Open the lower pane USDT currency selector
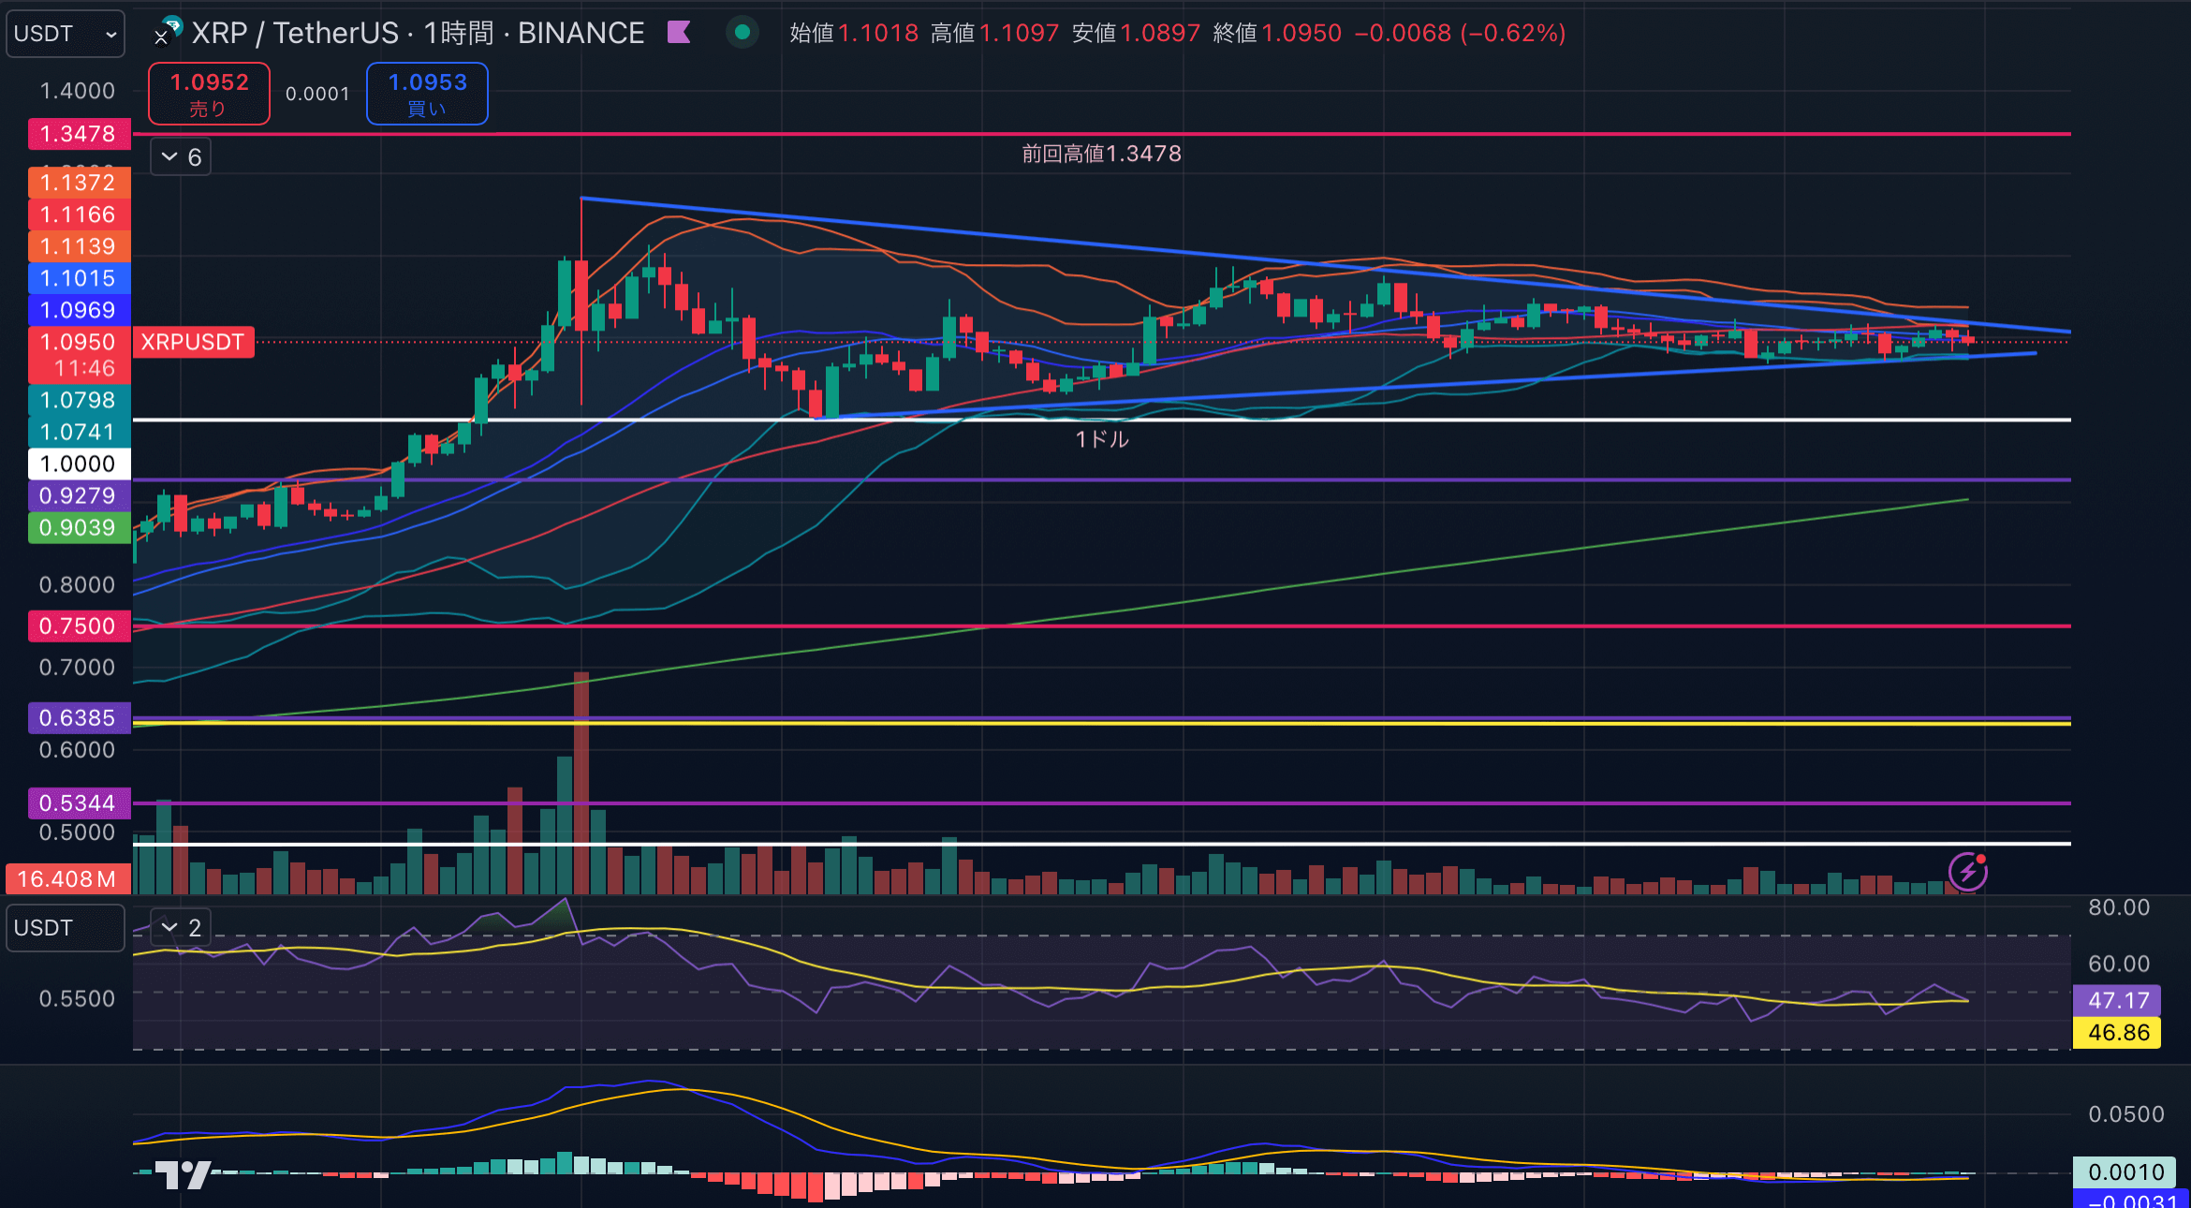The height and width of the screenshot is (1208, 2191). click(x=66, y=928)
